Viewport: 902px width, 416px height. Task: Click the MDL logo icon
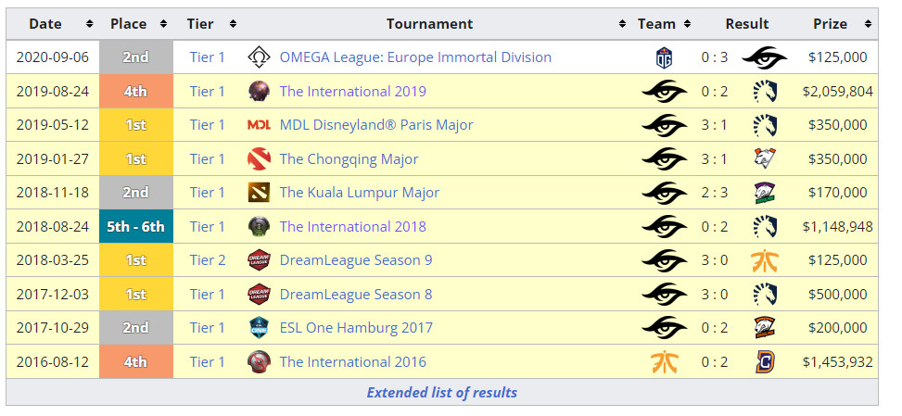[259, 125]
